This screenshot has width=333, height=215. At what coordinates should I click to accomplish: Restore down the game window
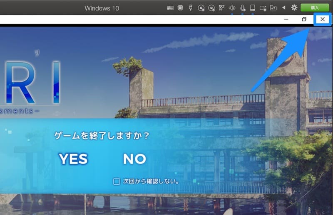(x=304, y=20)
